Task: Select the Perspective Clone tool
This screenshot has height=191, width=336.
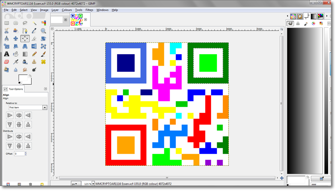Action: [7, 70]
